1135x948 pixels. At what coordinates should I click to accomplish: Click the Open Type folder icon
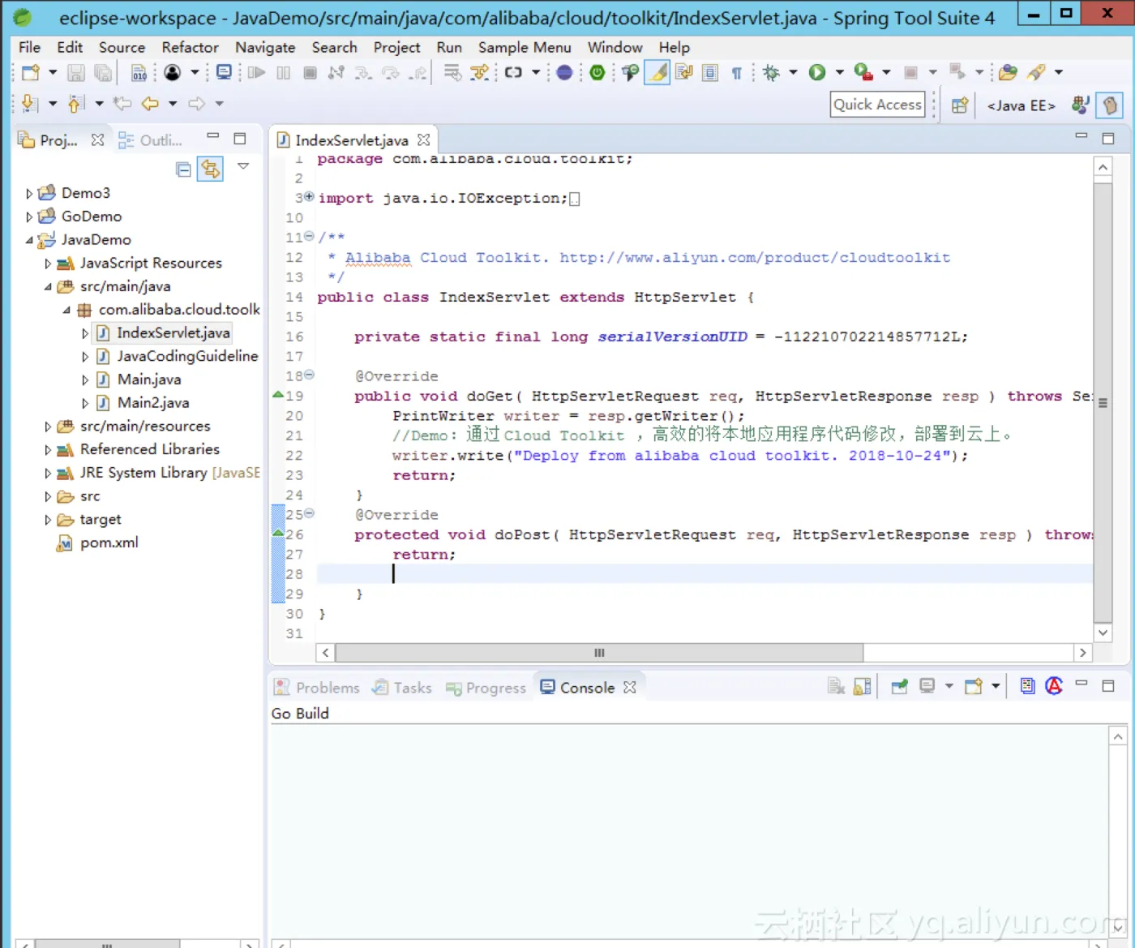tap(1008, 73)
